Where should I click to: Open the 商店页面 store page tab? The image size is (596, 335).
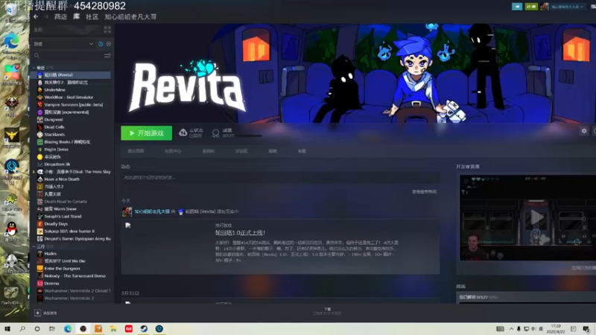[136, 151]
